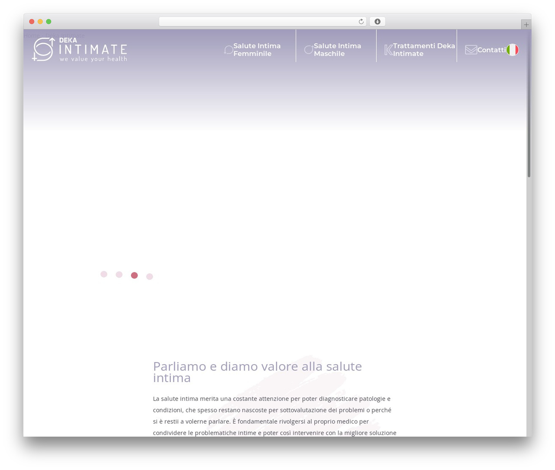Add a new browser tab with the plus button

click(x=526, y=25)
